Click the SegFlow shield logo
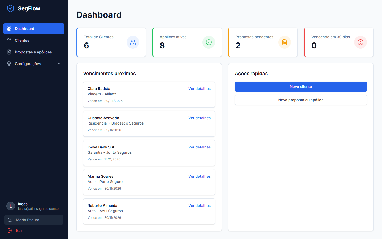 (x=11, y=8)
